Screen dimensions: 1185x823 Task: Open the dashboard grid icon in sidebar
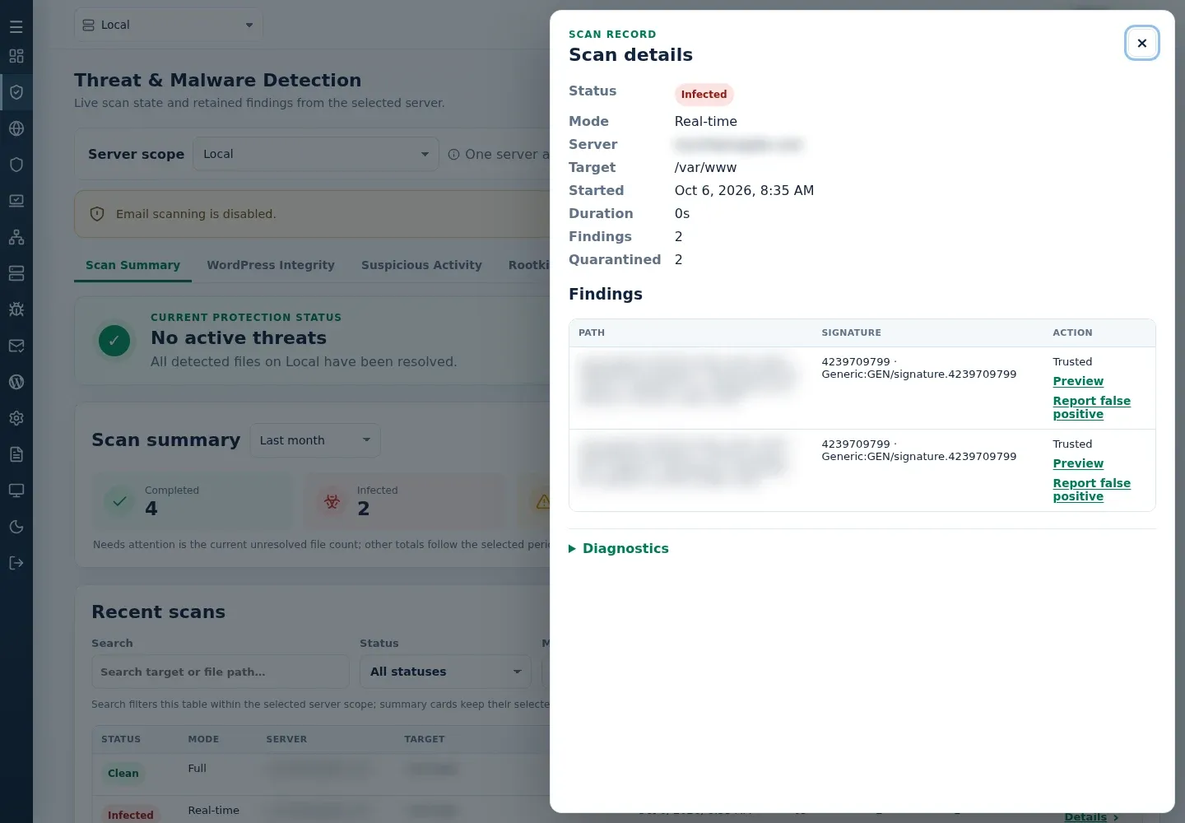(16, 56)
